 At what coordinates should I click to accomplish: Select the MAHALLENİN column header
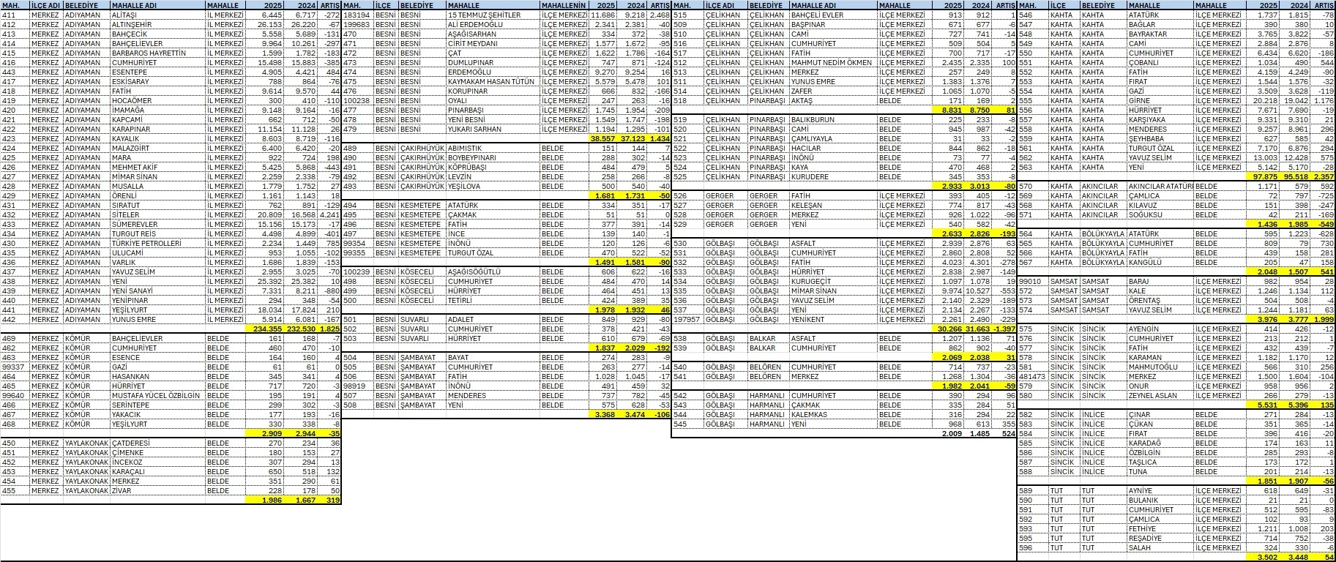(564, 5)
